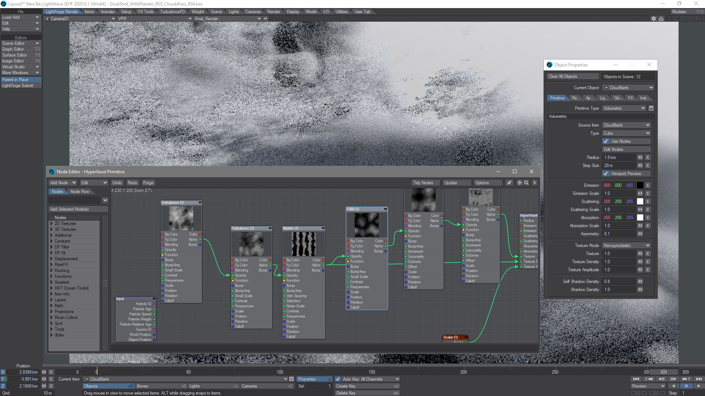Click the X channel toggle button
705x396 pixels.
point(3,372)
